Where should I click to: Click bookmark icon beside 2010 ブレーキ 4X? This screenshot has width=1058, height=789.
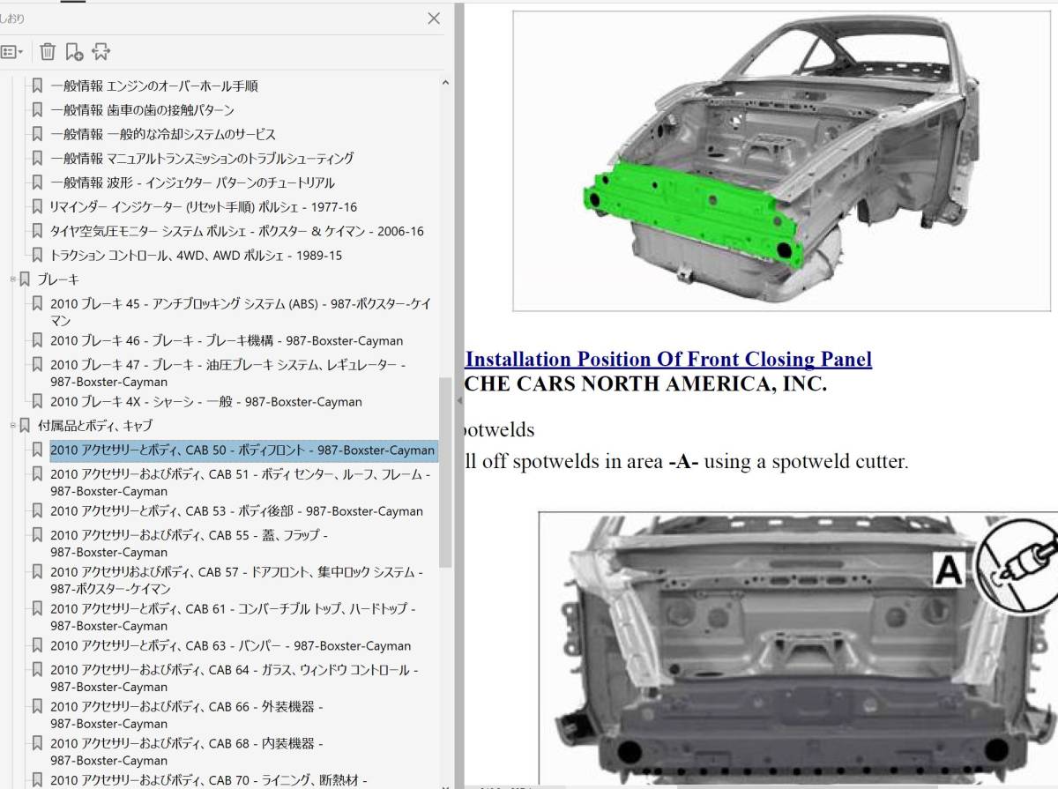coord(37,401)
